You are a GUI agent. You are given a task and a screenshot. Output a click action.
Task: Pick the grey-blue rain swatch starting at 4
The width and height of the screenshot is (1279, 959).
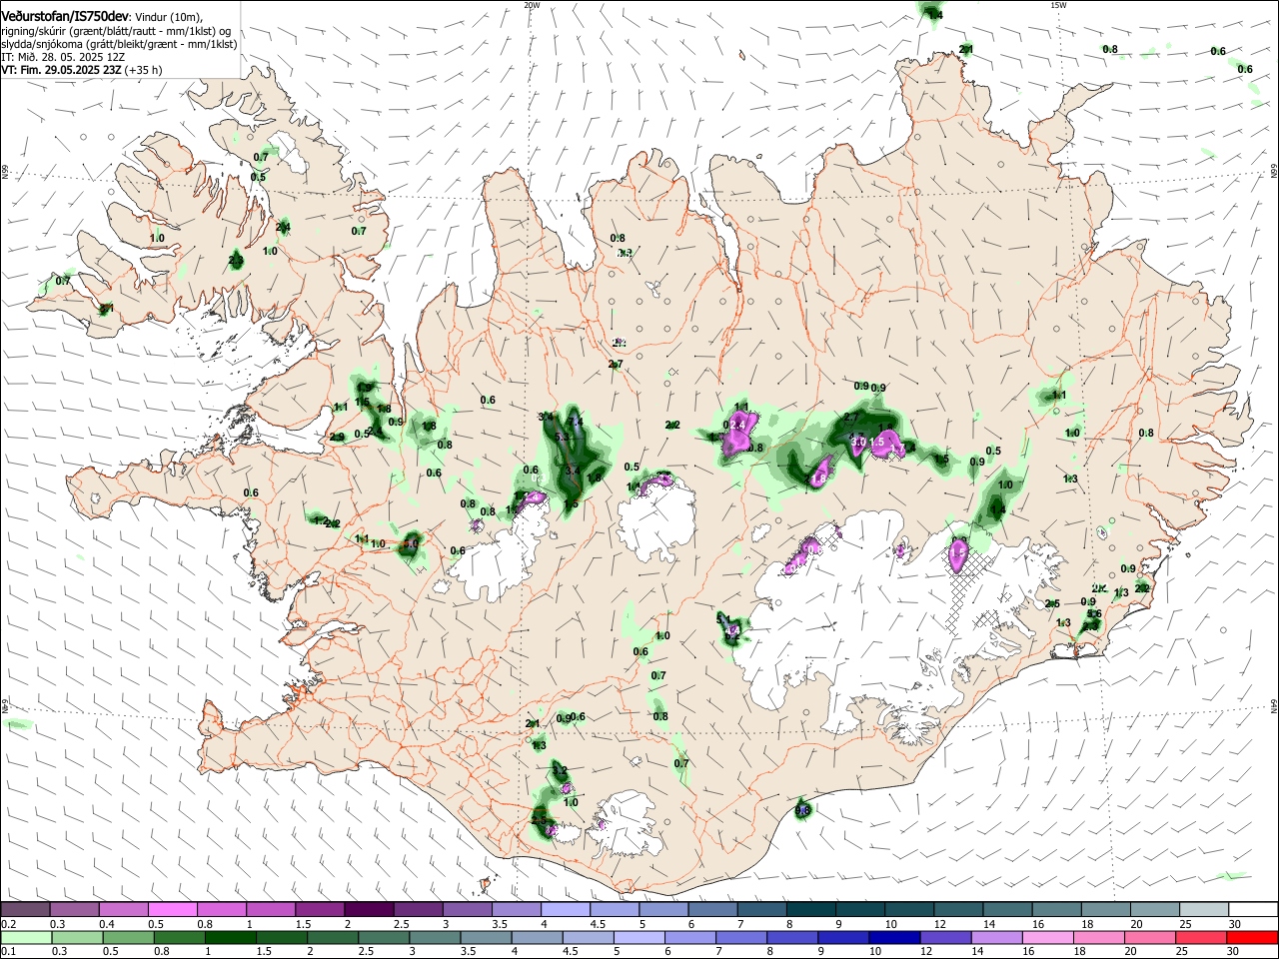pyautogui.click(x=537, y=937)
